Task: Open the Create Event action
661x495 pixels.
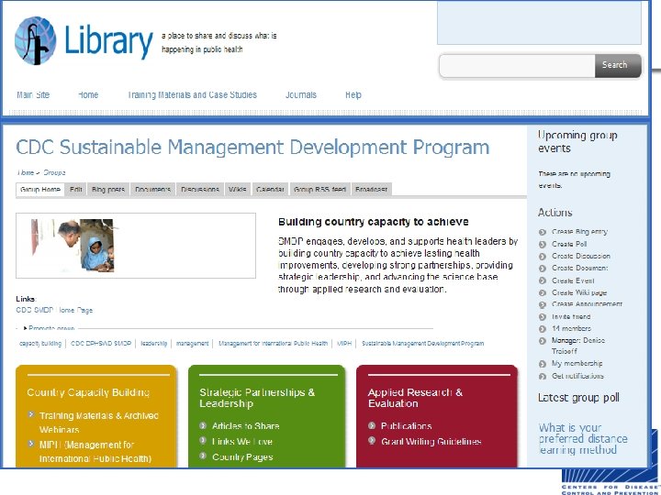Action: click(x=573, y=280)
